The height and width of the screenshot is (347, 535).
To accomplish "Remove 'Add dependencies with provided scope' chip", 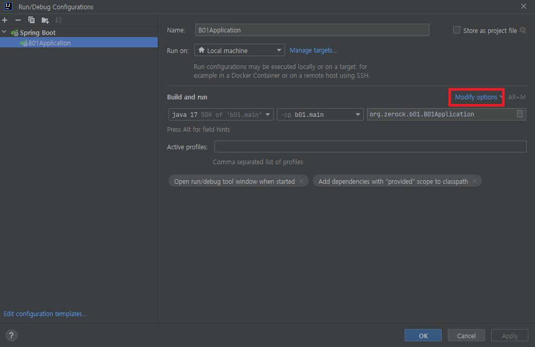I will pos(475,181).
